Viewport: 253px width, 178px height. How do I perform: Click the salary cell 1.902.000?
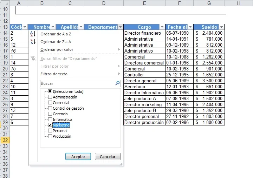click(209, 93)
